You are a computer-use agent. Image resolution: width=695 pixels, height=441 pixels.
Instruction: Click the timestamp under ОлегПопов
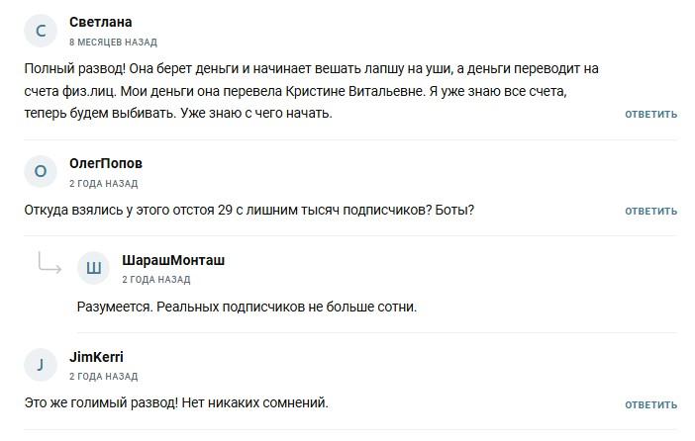tap(103, 184)
